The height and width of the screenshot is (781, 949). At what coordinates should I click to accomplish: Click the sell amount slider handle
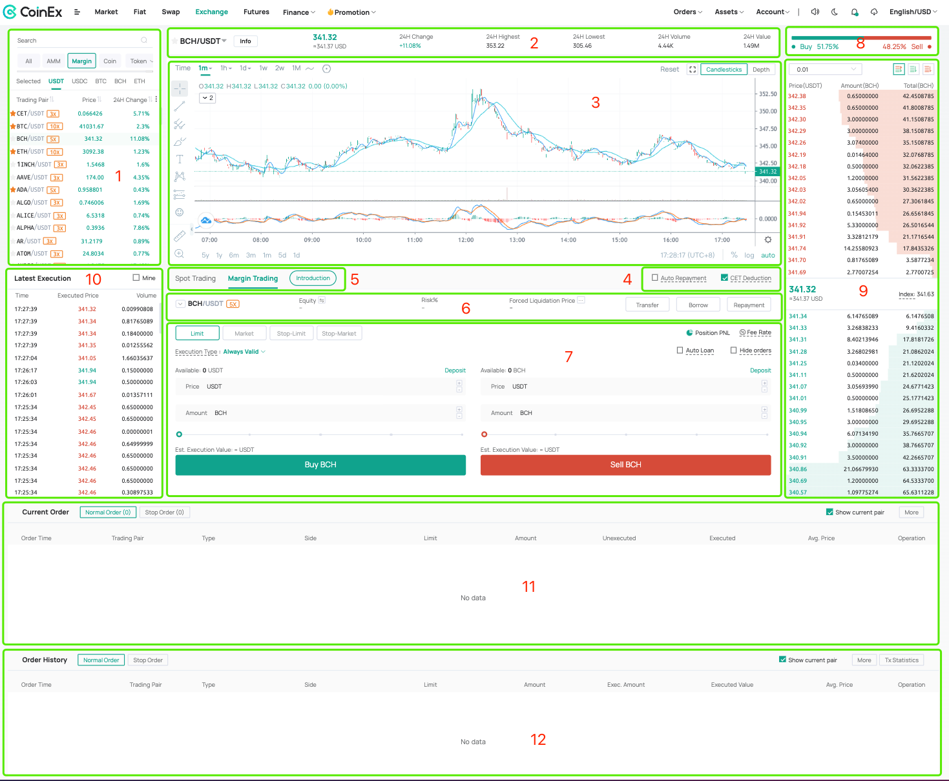(485, 434)
